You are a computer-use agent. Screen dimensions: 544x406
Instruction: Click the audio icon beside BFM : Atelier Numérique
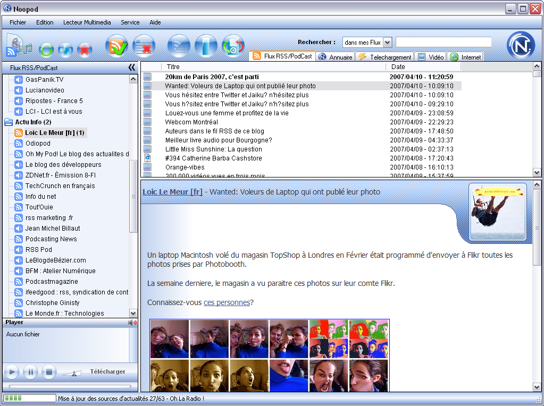click(x=19, y=271)
